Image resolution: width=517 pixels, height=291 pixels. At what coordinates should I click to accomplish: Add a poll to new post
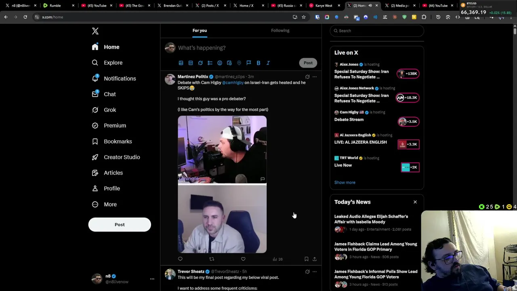(x=210, y=63)
